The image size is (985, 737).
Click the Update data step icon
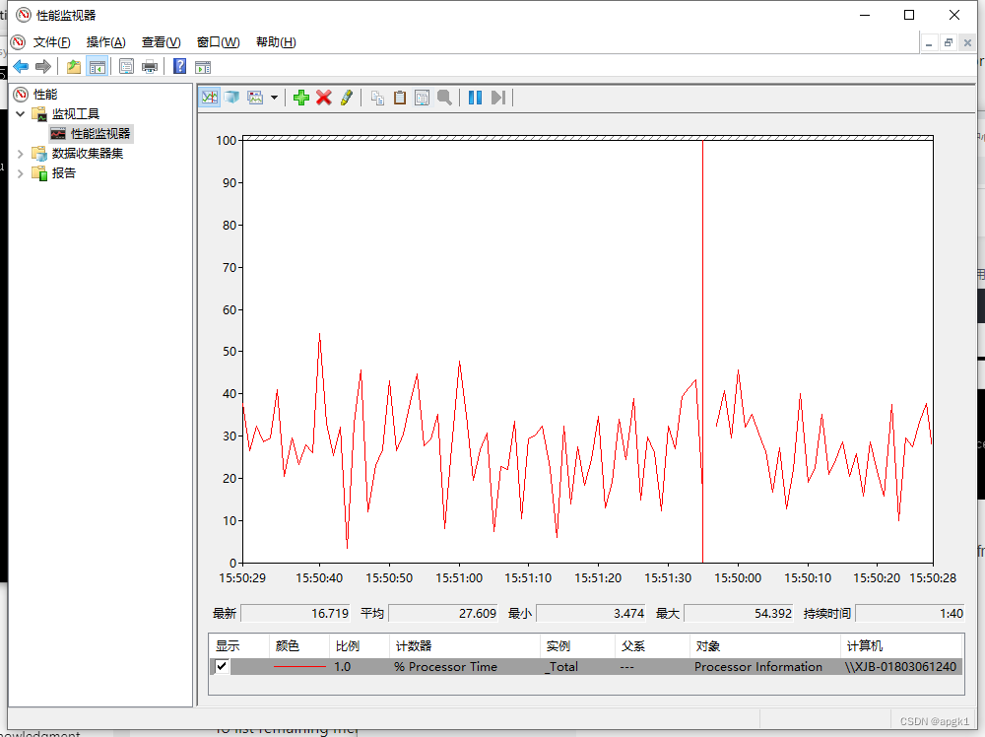[498, 98]
